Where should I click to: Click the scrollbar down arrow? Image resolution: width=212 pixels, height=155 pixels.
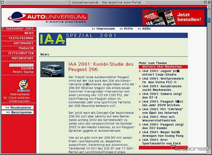[209, 148]
